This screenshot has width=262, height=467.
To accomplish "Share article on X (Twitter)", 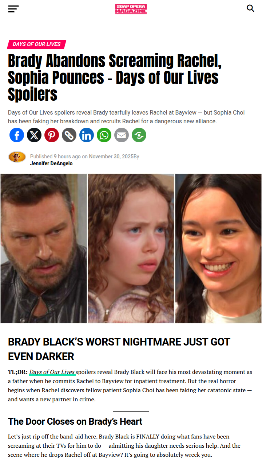I will tap(34, 135).
